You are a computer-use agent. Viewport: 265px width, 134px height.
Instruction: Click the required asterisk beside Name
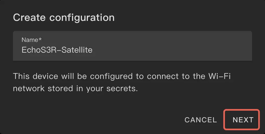click(x=40, y=40)
